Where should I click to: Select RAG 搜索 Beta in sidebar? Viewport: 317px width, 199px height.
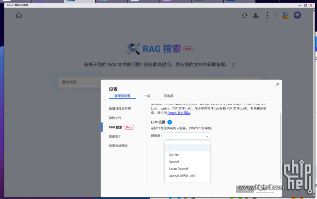pos(121,127)
